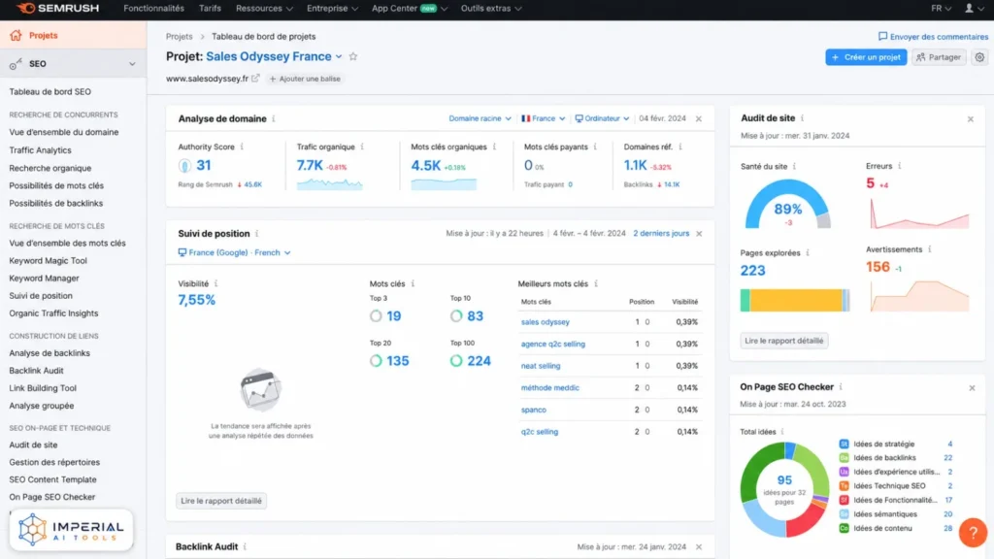Expand the Ressources menu
This screenshot has width=994, height=559.
(264, 8)
